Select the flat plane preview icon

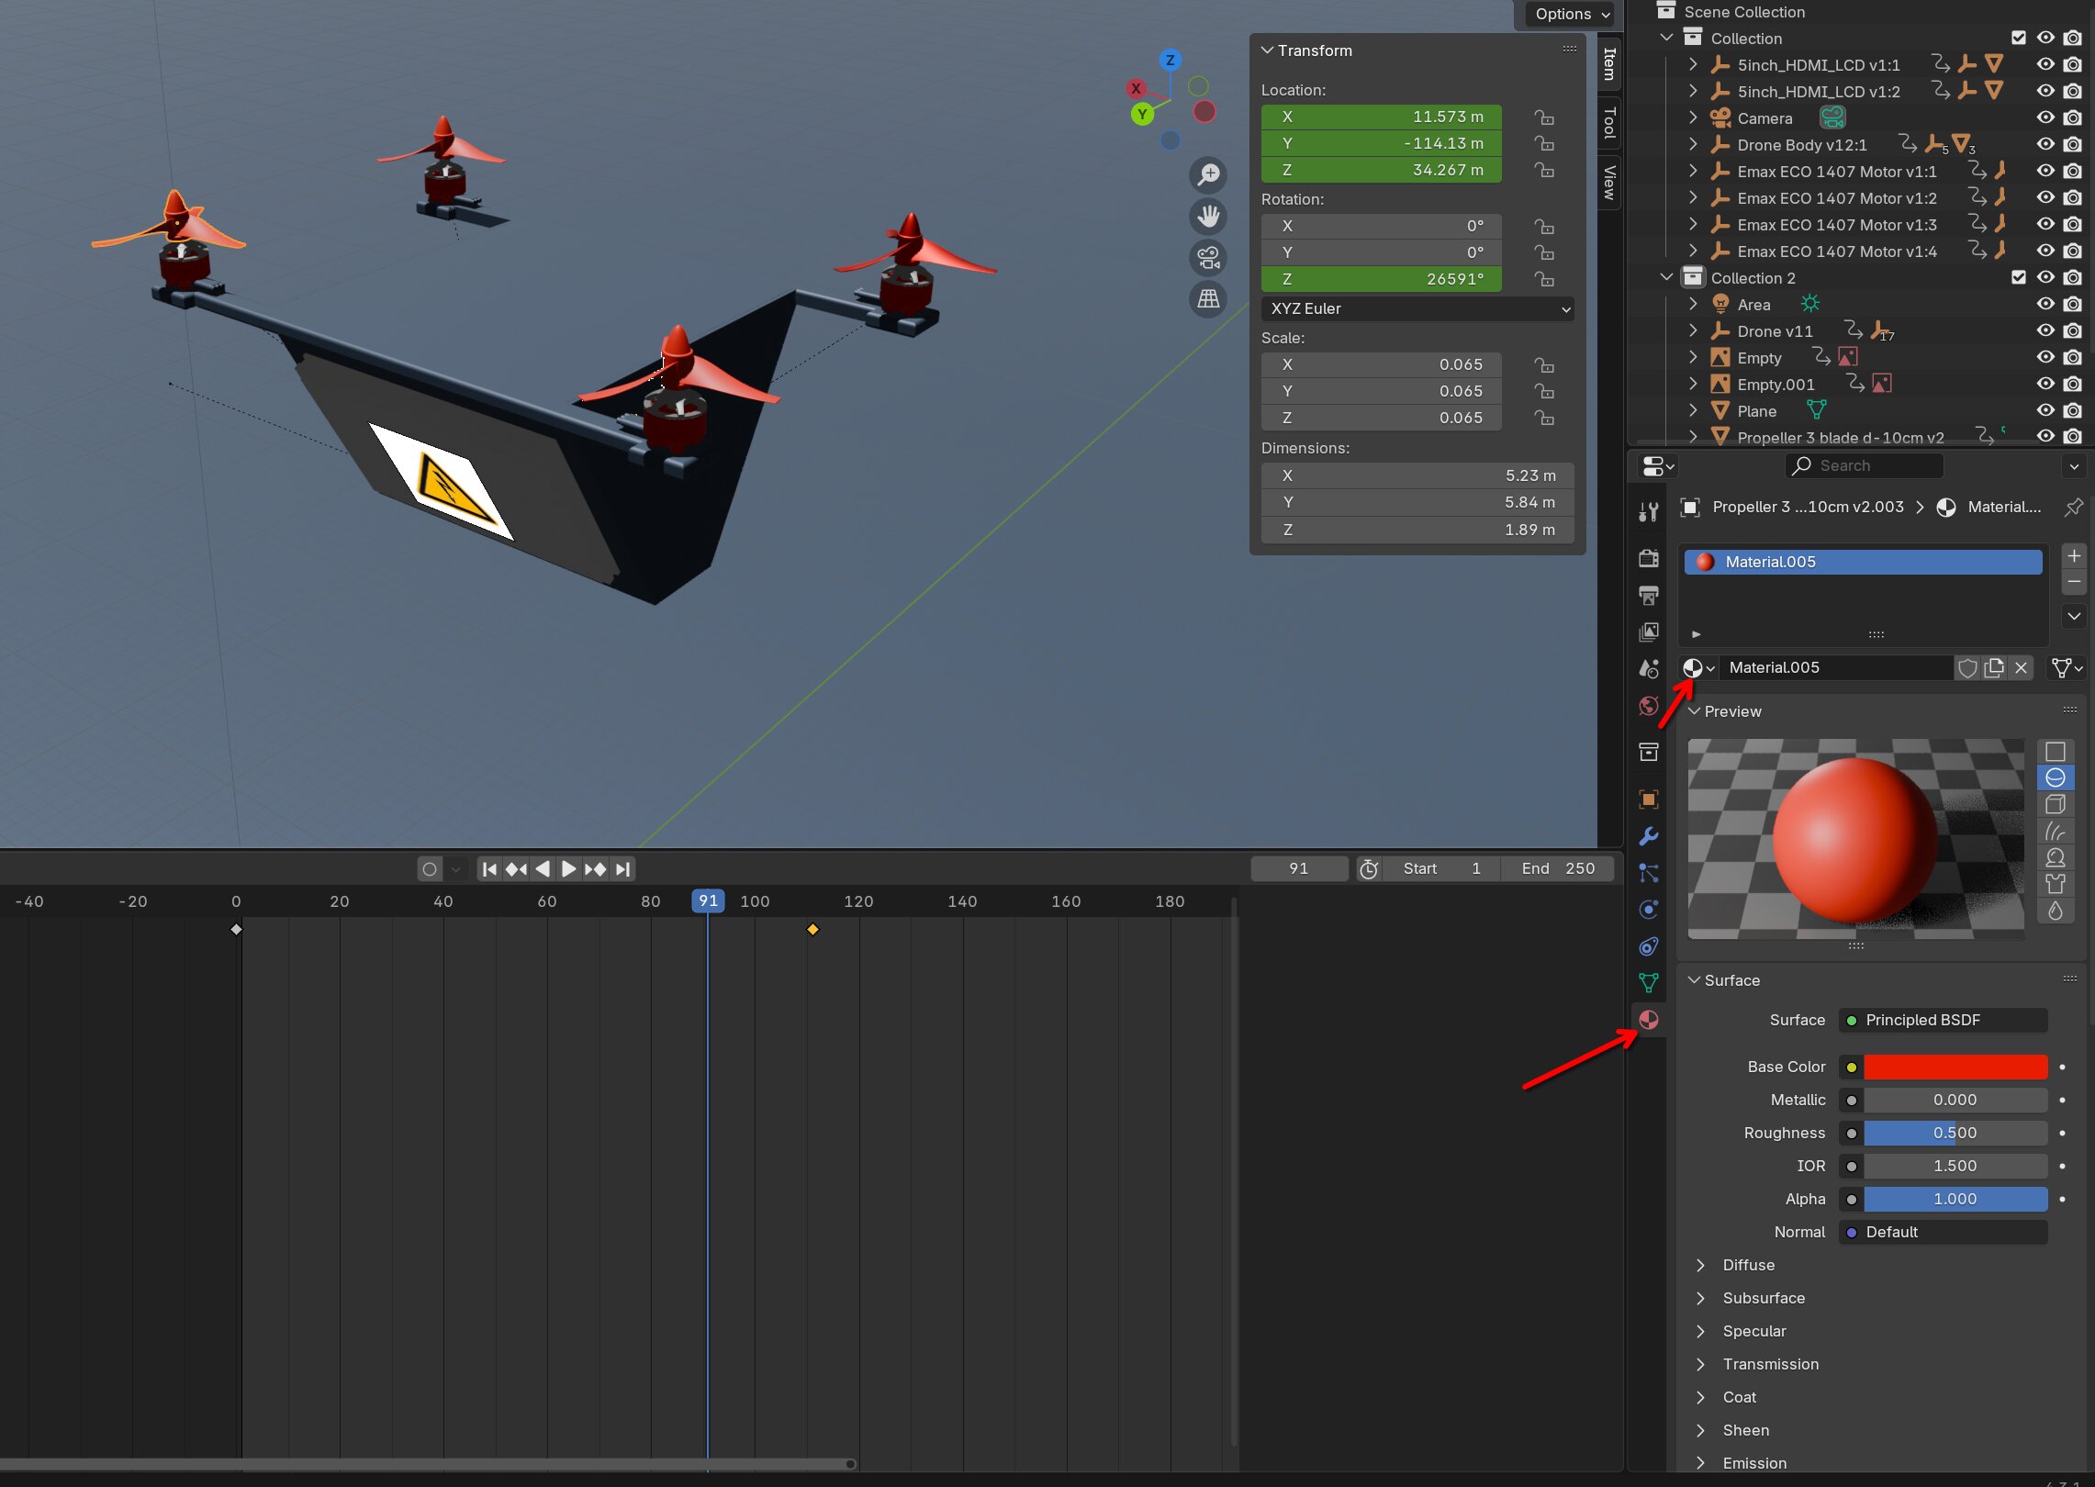coord(2056,751)
